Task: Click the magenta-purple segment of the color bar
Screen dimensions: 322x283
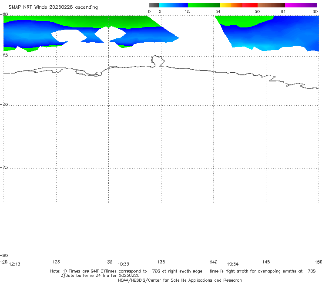Action: pyautogui.click(x=301, y=5)
